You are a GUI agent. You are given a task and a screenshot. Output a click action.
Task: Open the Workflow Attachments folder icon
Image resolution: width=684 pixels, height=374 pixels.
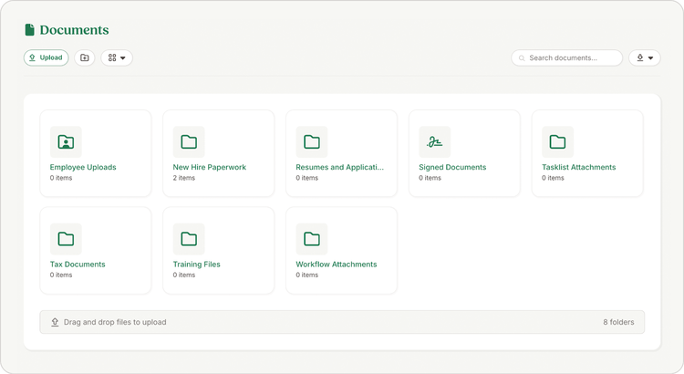click(312, 239)
